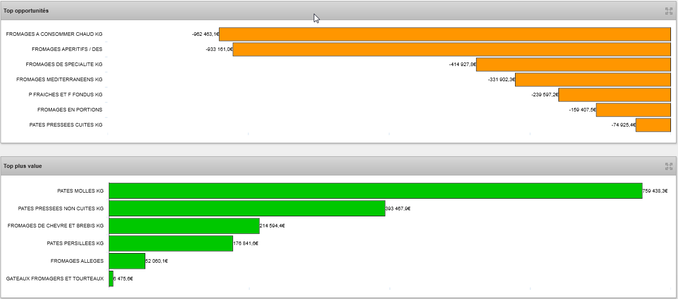Click the -74 925,4€ value label
The image size is (678, 299).
[x=624, y=125]
